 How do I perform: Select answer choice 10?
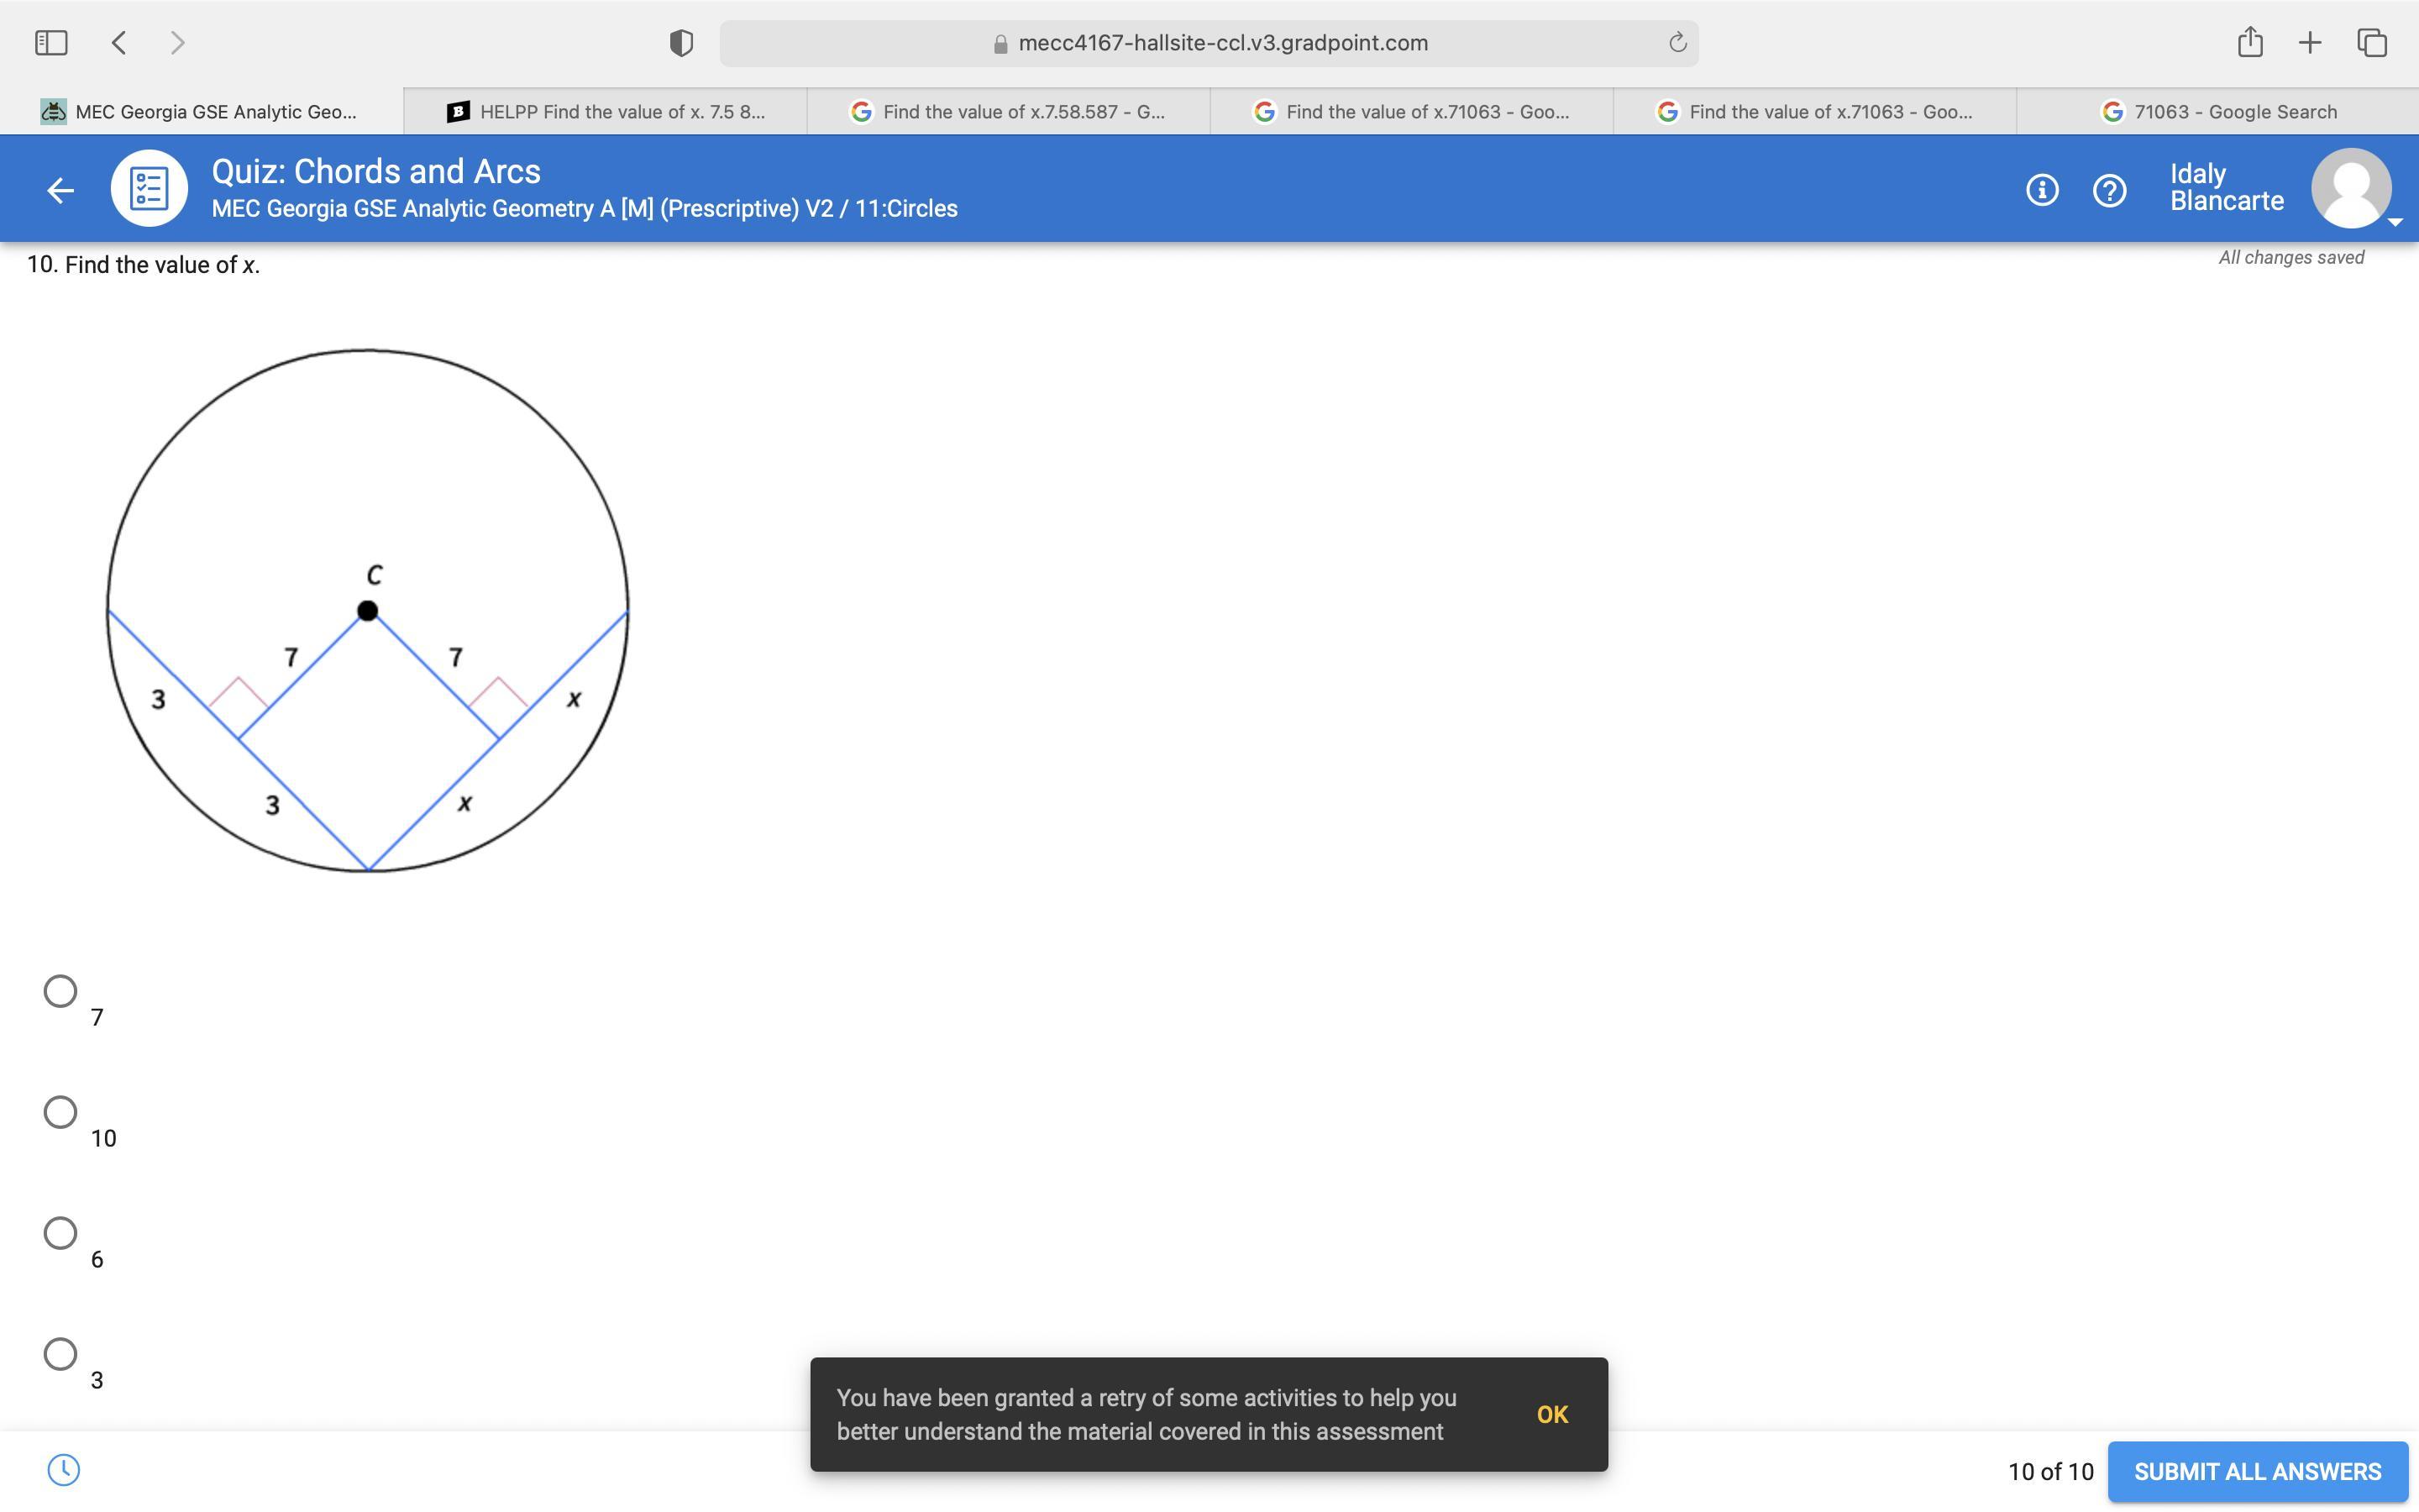coord(61,1112)
